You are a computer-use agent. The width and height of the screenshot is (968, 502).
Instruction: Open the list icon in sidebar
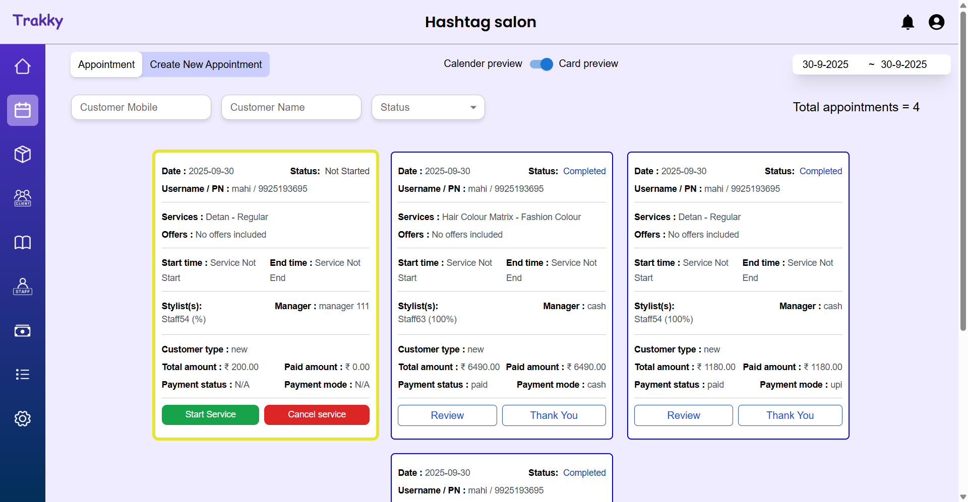tap(22, 375)
